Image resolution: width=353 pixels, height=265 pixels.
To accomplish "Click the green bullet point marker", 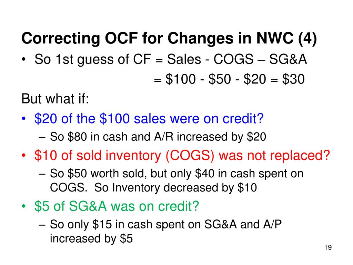I will point(24,206).
